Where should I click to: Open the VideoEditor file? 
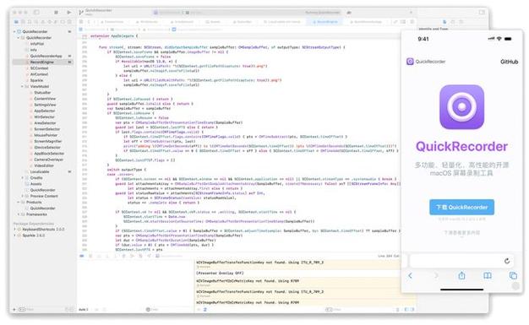point(44,165)
